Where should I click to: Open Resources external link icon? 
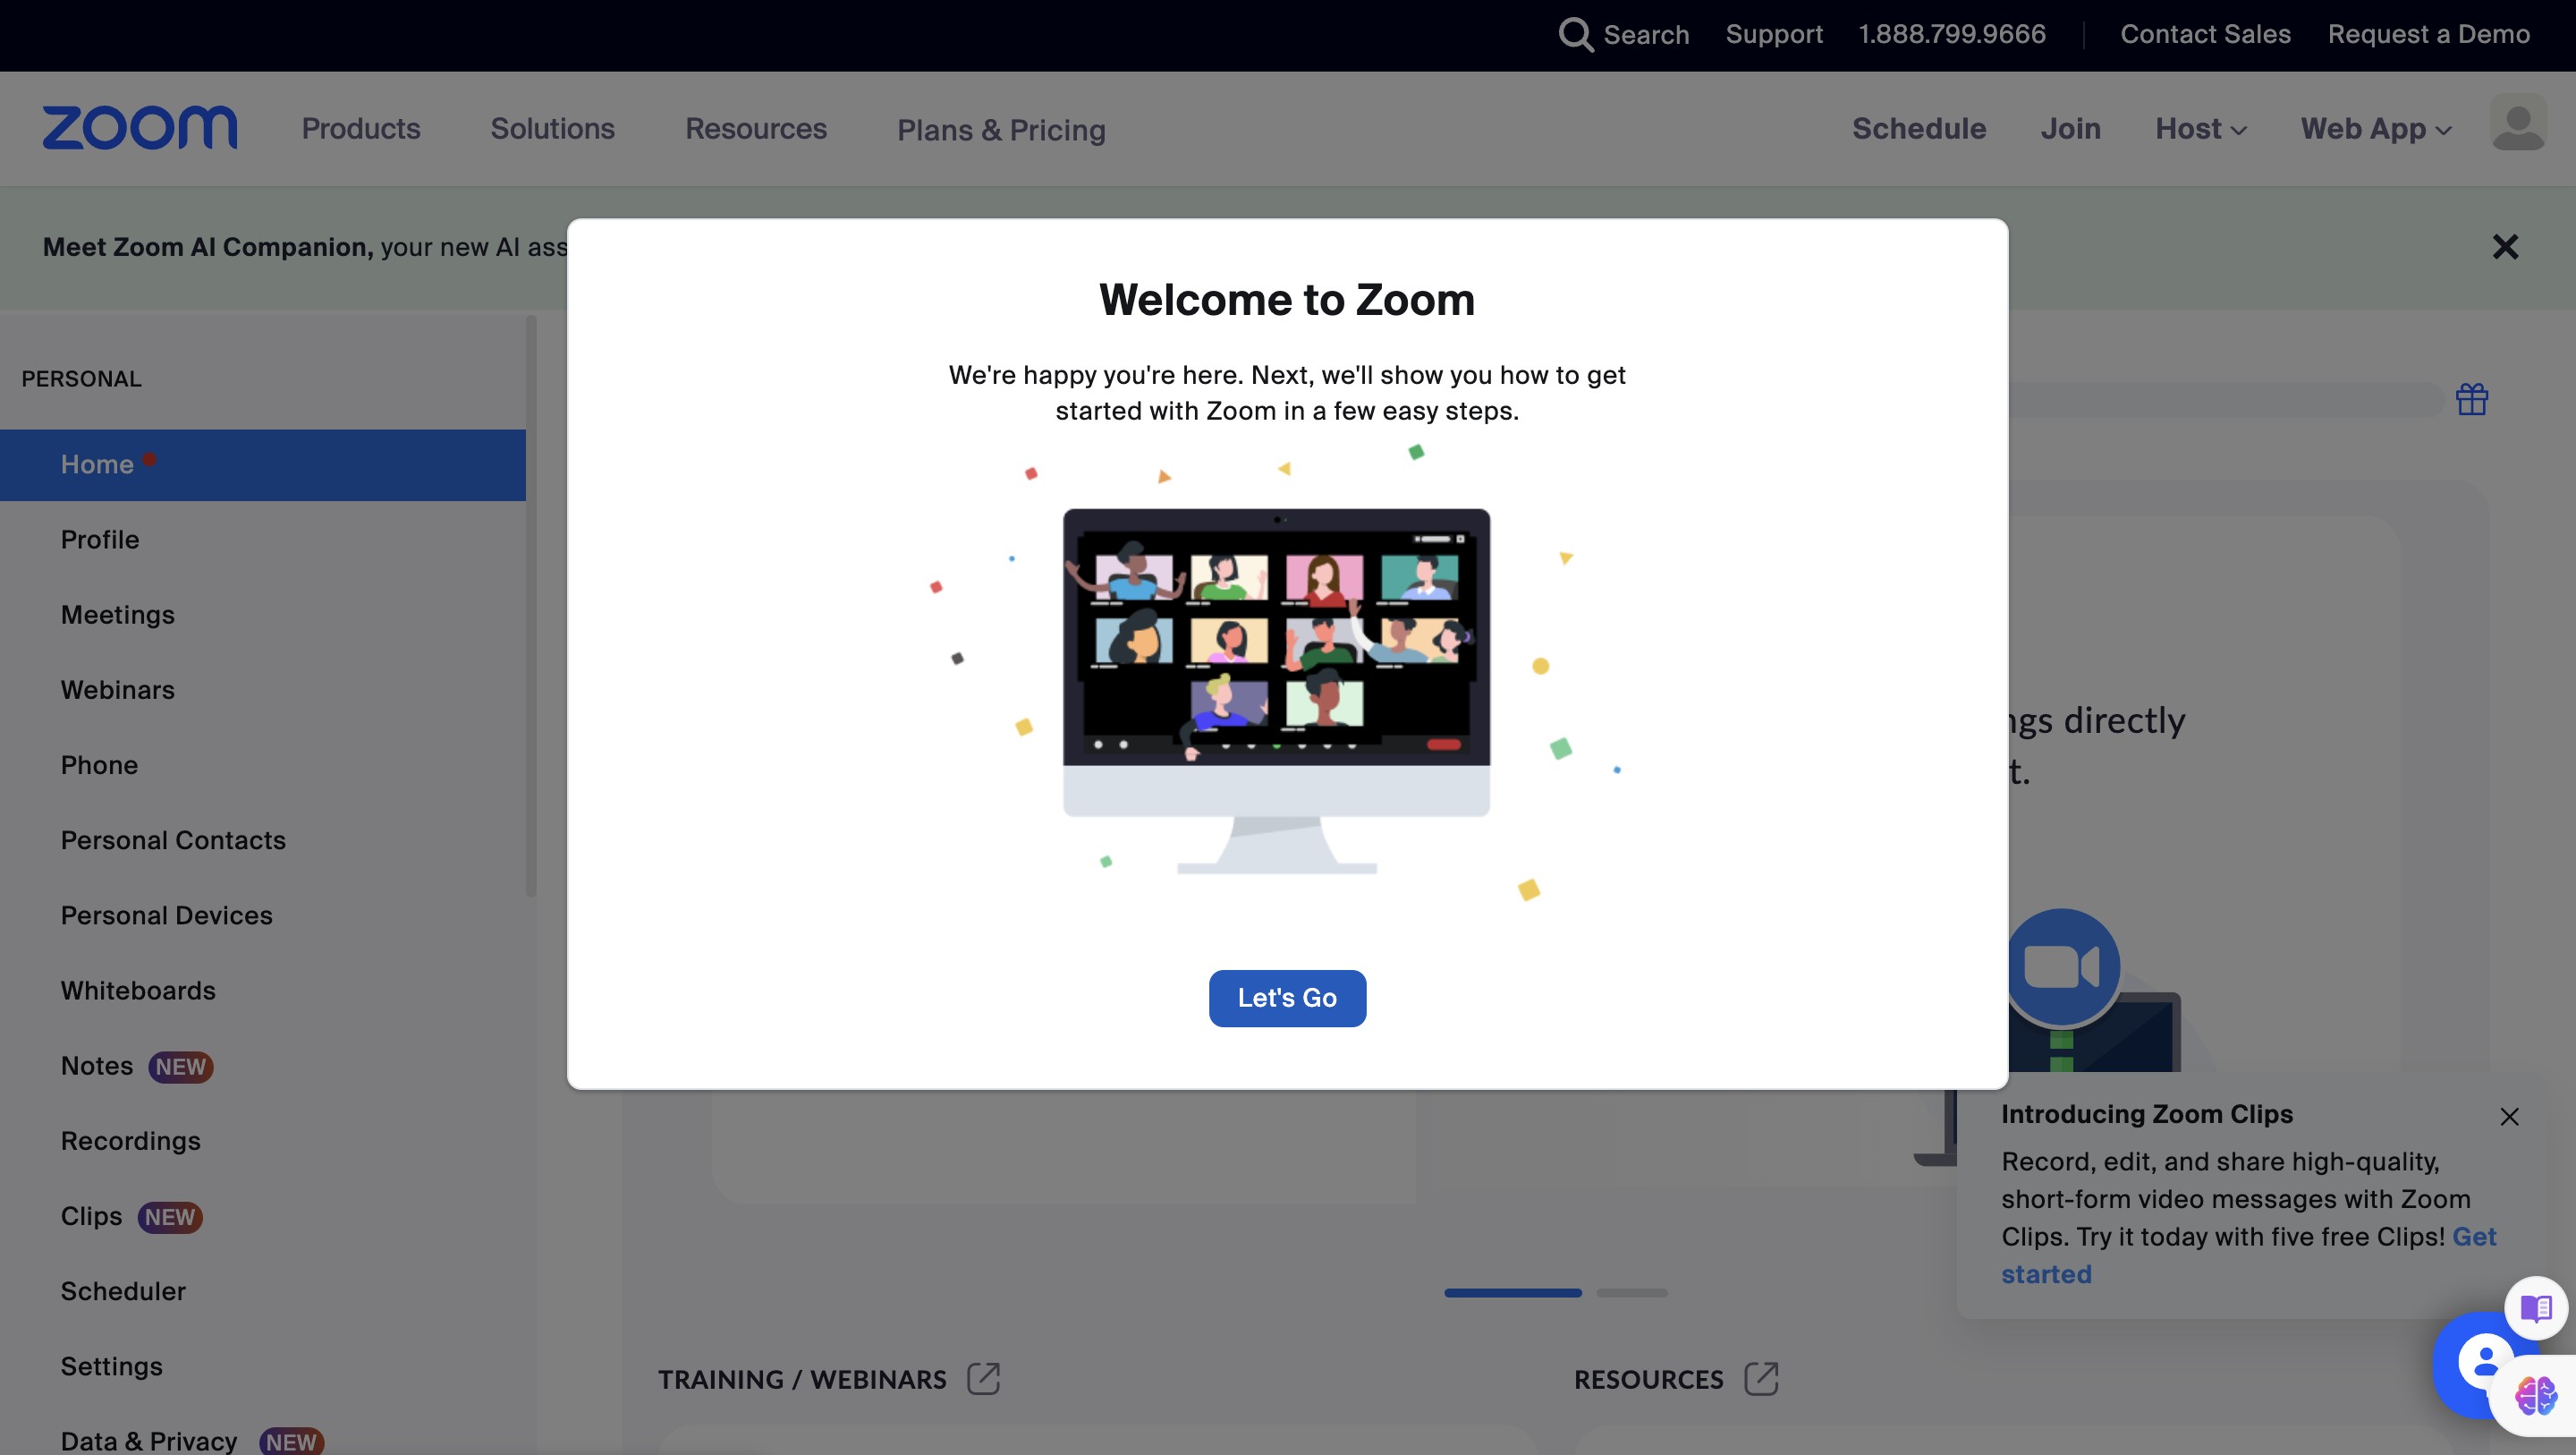tap(1760, 1378)
